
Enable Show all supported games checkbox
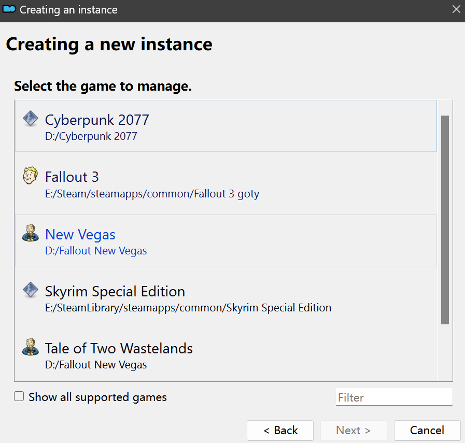coord(19,396)
